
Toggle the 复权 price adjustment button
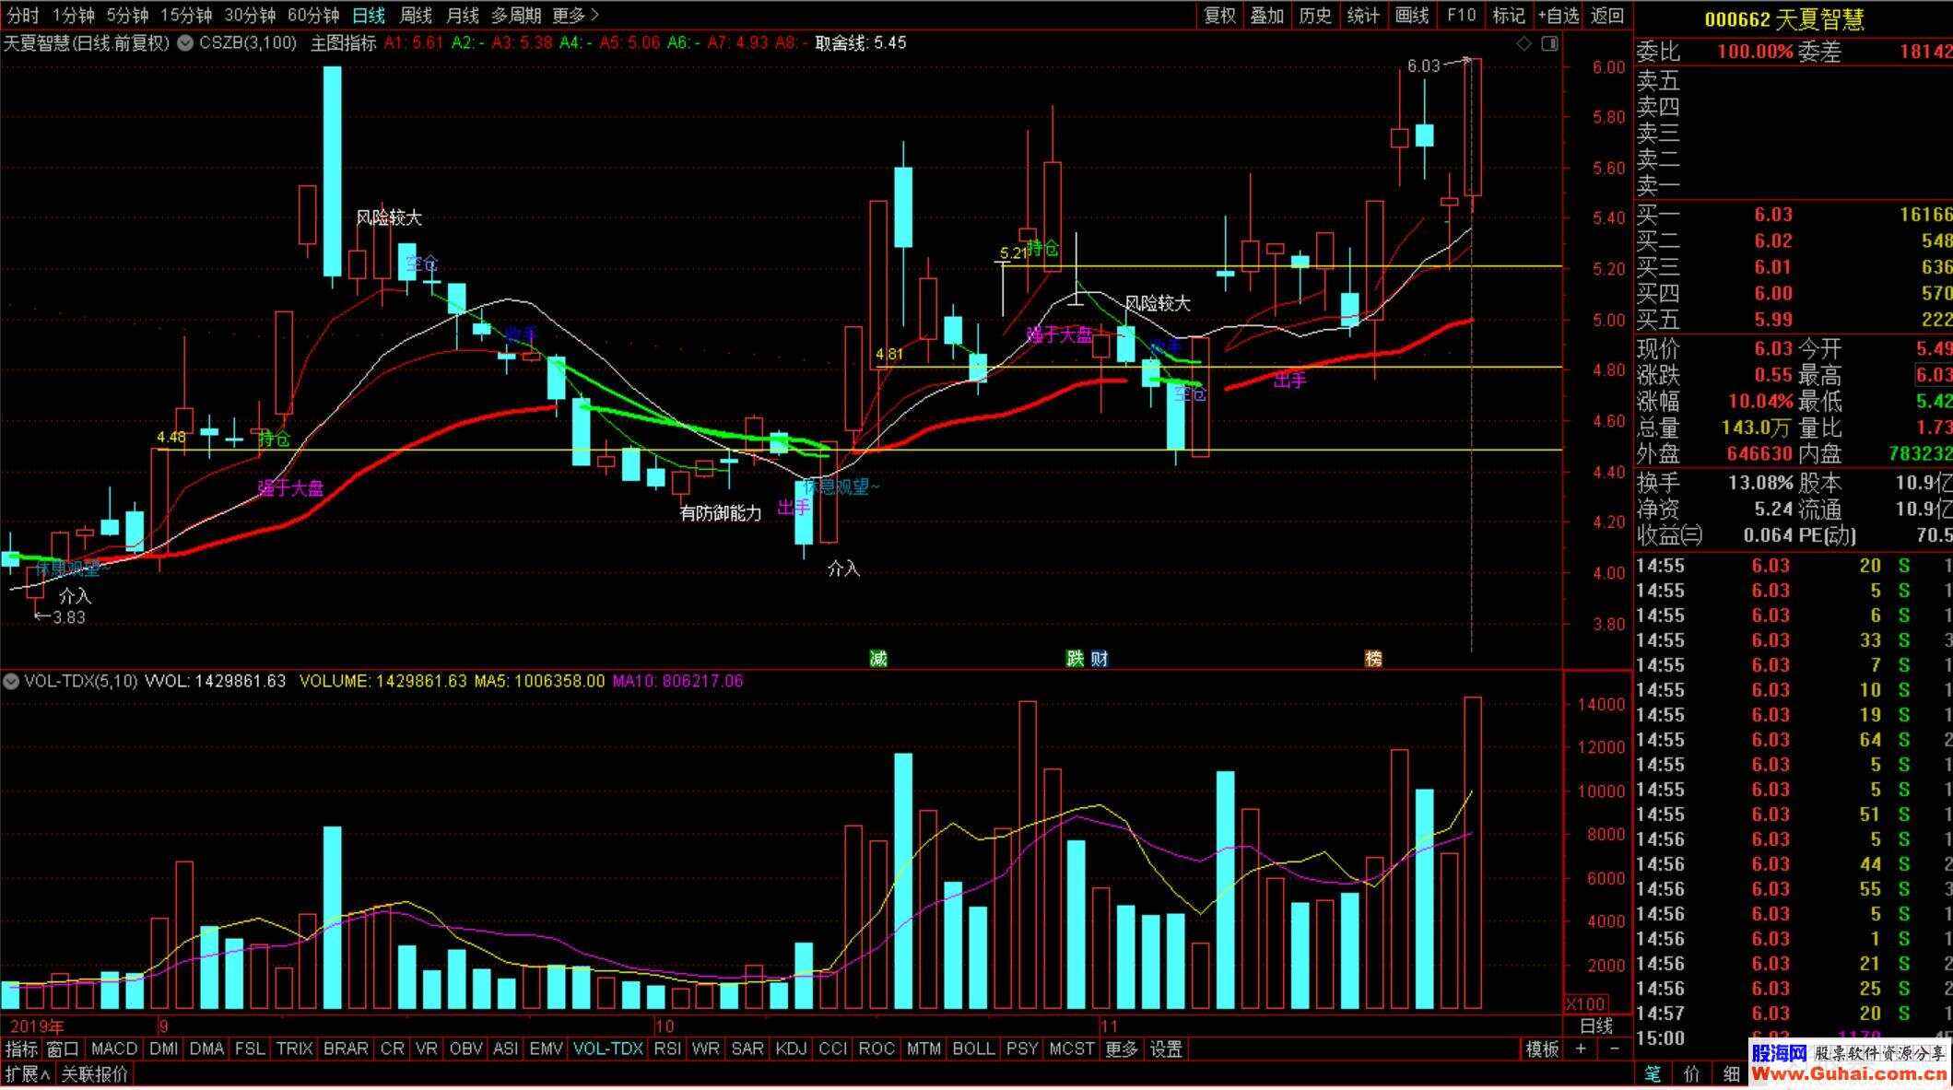pyautogui.click(x=1219, y=16)
